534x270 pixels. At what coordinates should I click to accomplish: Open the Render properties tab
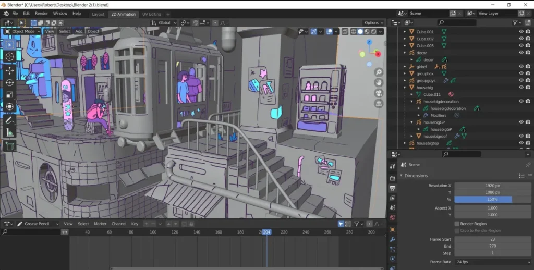(x=393, y=178)
